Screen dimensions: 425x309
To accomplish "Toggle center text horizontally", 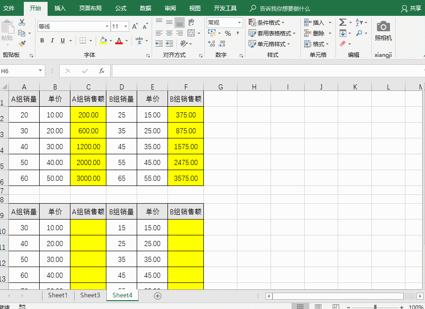I will (x=169, y=33).
